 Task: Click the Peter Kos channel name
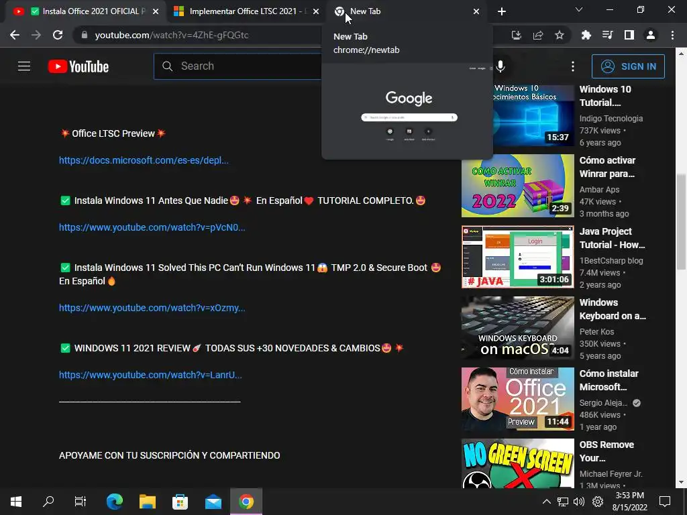click(x=596, y=331)
